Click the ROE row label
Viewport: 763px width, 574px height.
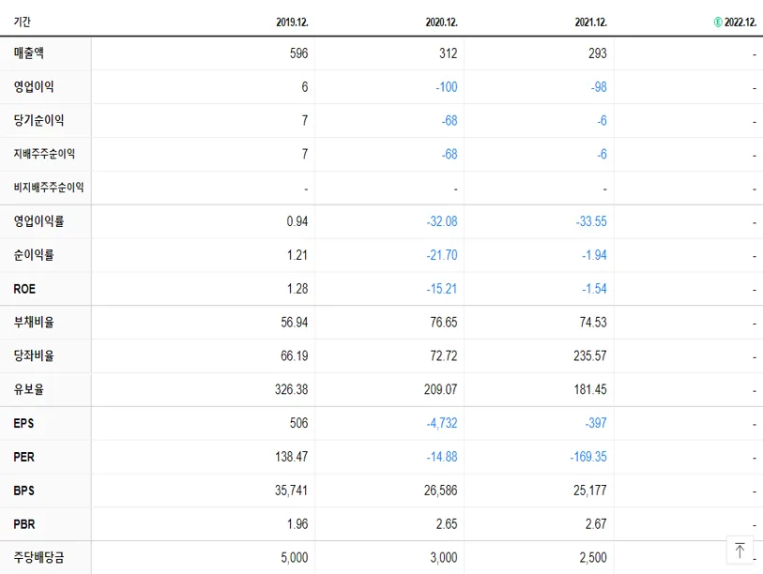point(24,289)
